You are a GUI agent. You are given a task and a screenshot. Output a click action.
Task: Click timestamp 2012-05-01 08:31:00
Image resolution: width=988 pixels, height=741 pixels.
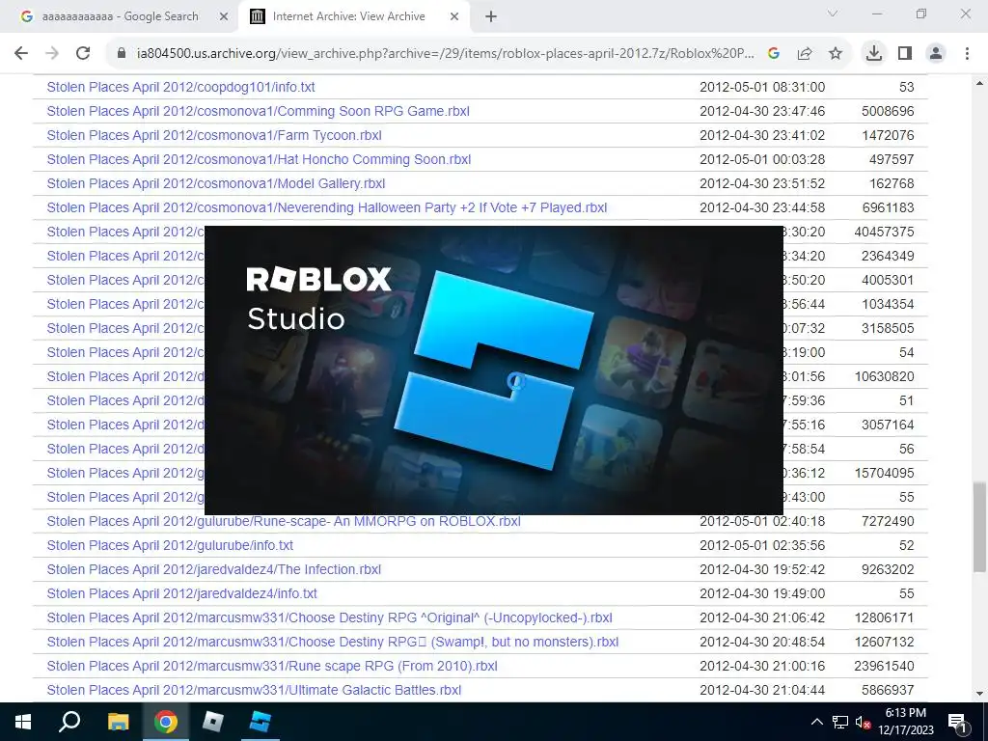pos(762,87)
